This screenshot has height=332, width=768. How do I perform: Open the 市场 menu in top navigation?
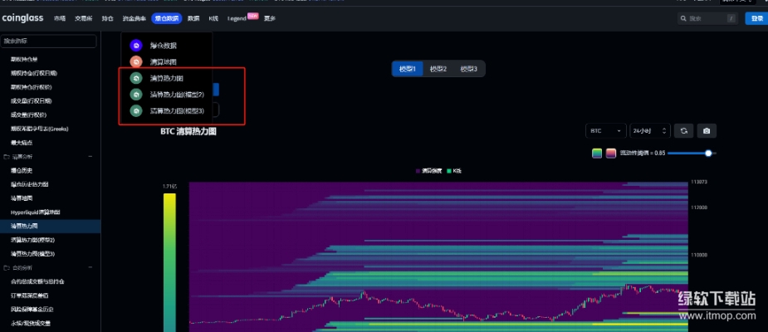(x=60, y=18)
